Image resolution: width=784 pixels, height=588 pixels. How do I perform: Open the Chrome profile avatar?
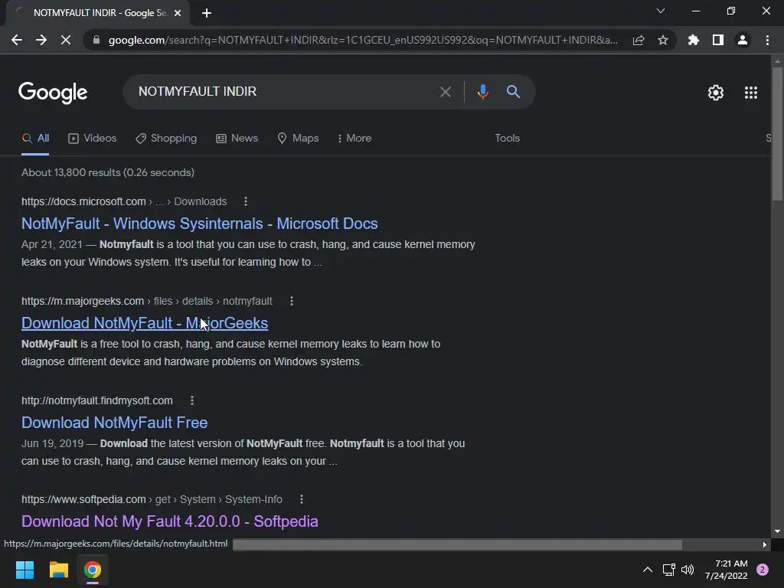pos(743,40)
